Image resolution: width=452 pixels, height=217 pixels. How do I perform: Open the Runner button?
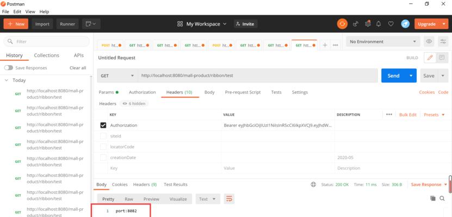pos(67,24)
